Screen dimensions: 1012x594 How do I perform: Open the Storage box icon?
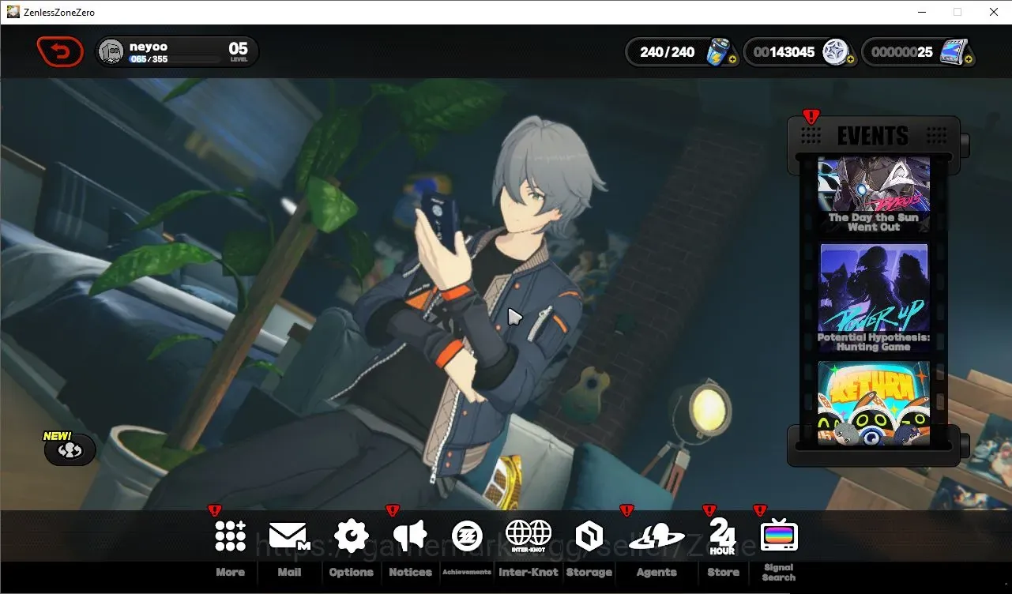point(589,536)
